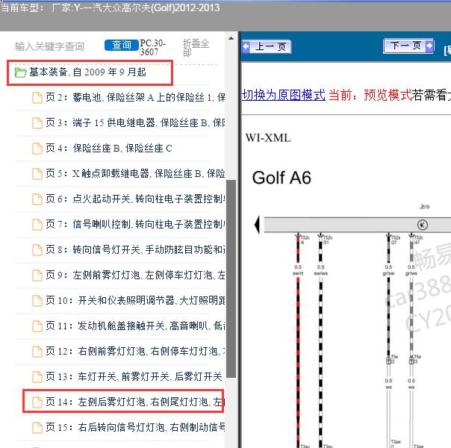This screenshot has height=448, width=451.
Task: Click the page icon beside 页 4
Action: pos(37,149)
